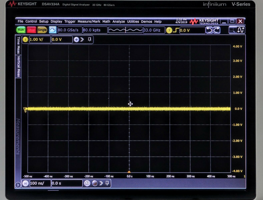Toggle channel 1 yellow button

pyautogui.click(x=25, y=40)
